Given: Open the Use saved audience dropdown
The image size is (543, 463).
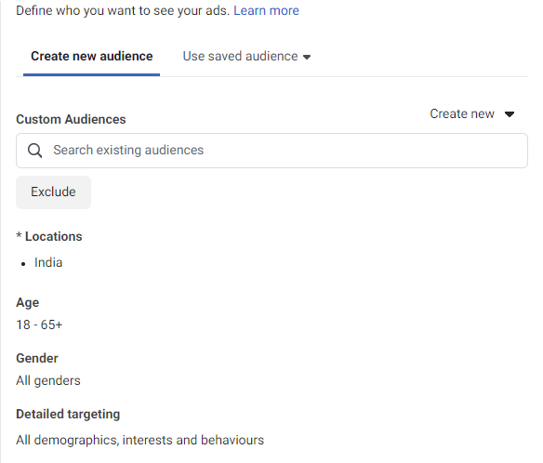Looking at the screenshot, I should pos(246,56).
